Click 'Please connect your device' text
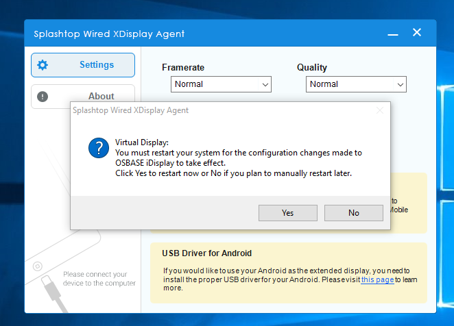This screenshot has height=326, width=454. click(99, 279)
